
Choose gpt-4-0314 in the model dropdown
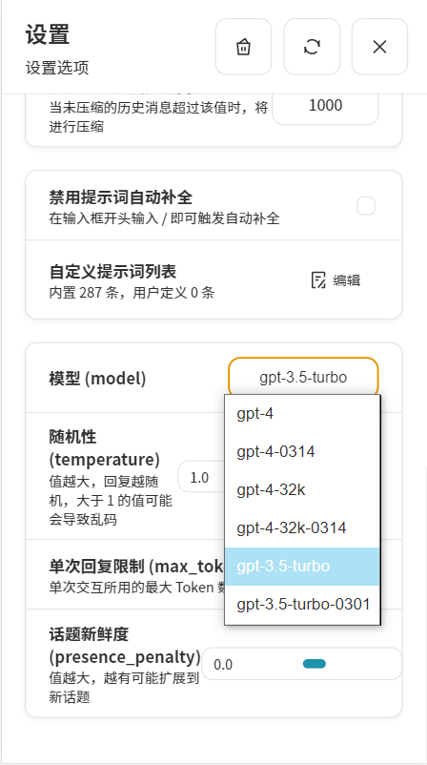pos(302,452)
